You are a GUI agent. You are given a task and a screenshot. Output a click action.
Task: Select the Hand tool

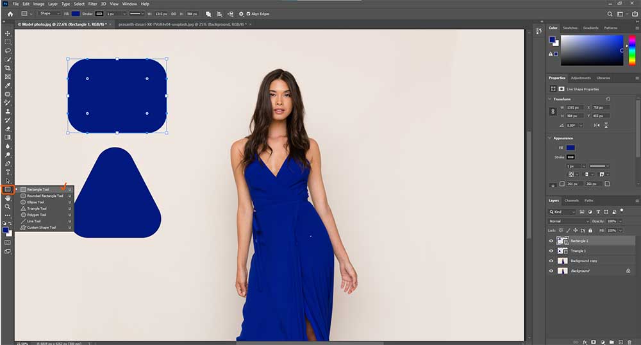tap(8, 198)
